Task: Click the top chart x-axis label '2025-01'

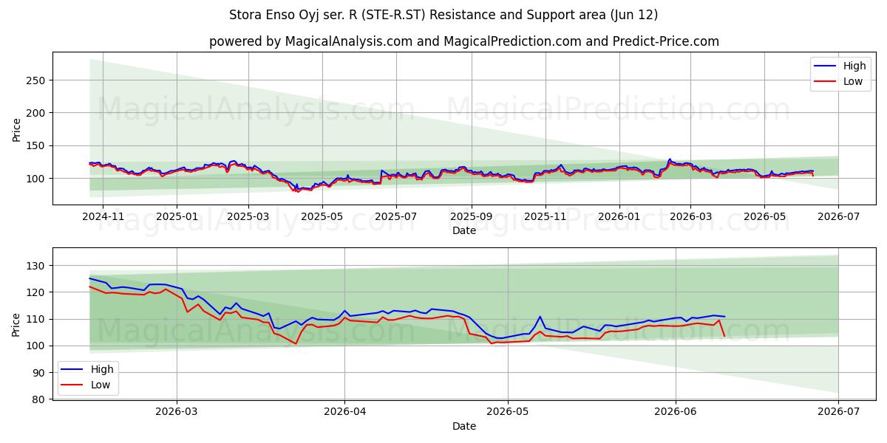Action: (176, 216)
